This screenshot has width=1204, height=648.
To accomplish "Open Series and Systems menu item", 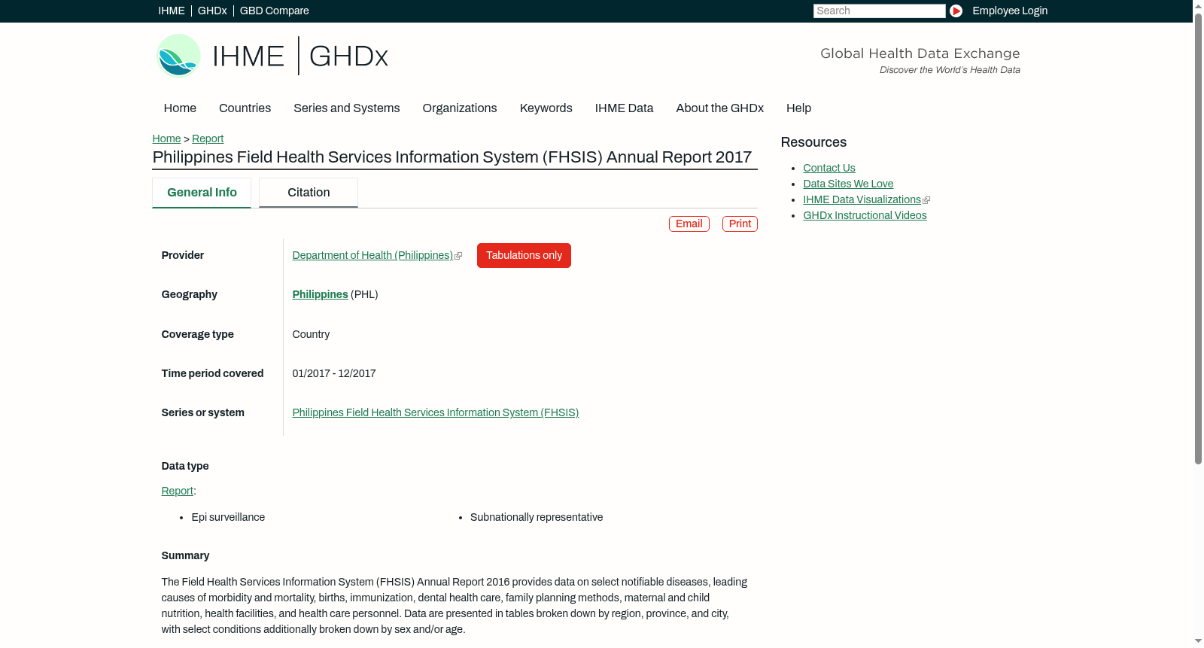I will coord(347,108).
